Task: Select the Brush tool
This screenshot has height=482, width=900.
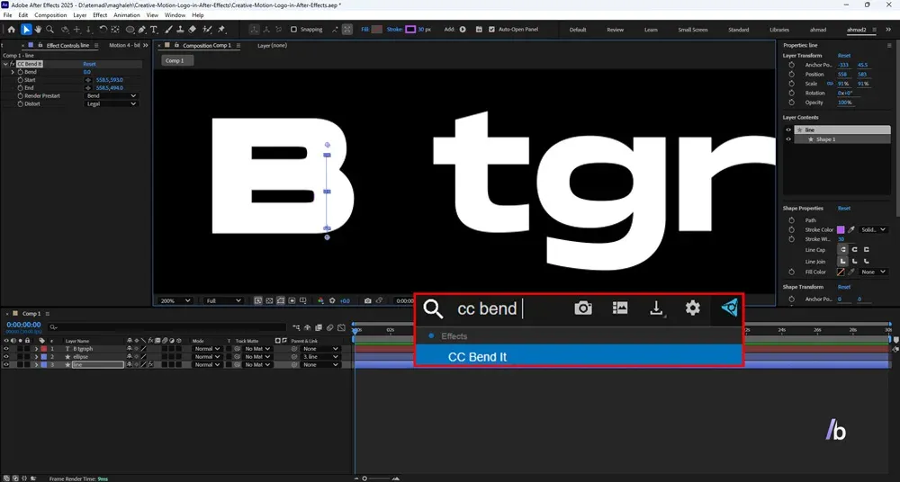Action: (169, 30)
